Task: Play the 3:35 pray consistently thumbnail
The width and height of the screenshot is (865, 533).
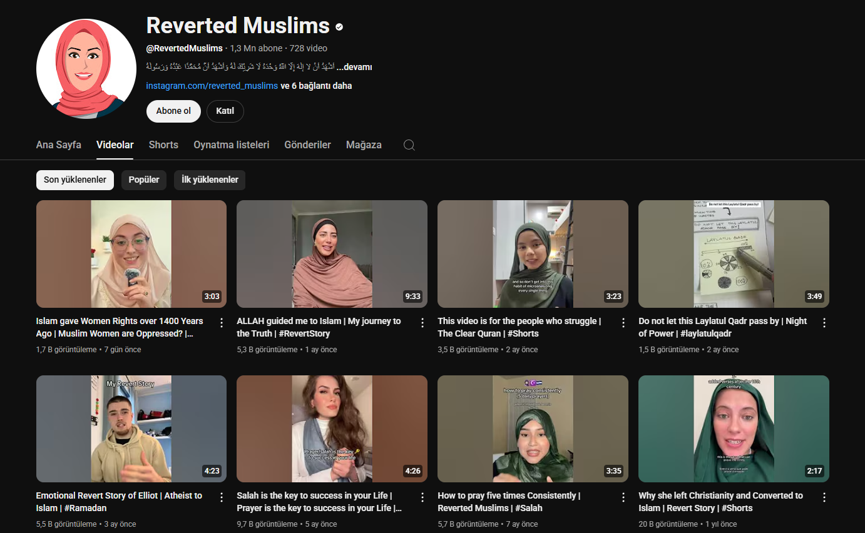Action: [x=533, y=429]
